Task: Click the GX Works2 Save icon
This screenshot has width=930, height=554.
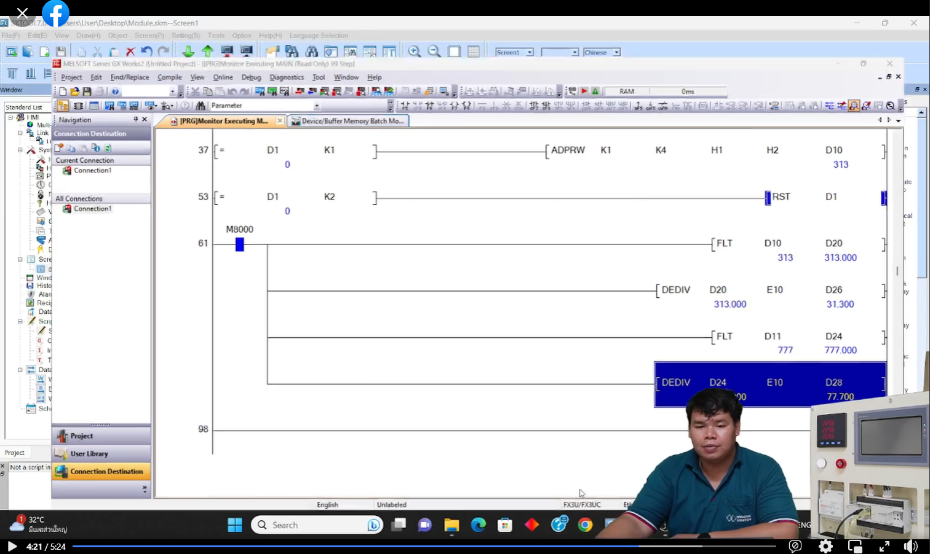Action: tap(87, 92)
